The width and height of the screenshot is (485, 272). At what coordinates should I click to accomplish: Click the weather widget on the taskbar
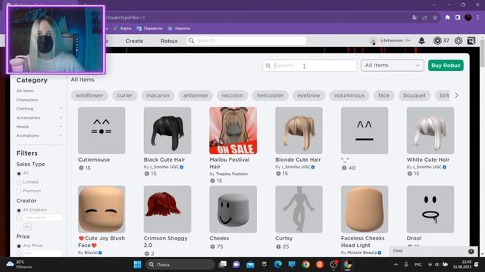(19, 264)
